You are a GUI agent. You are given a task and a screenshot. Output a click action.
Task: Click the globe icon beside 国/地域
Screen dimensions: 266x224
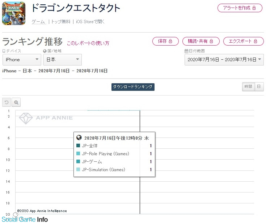45,51
